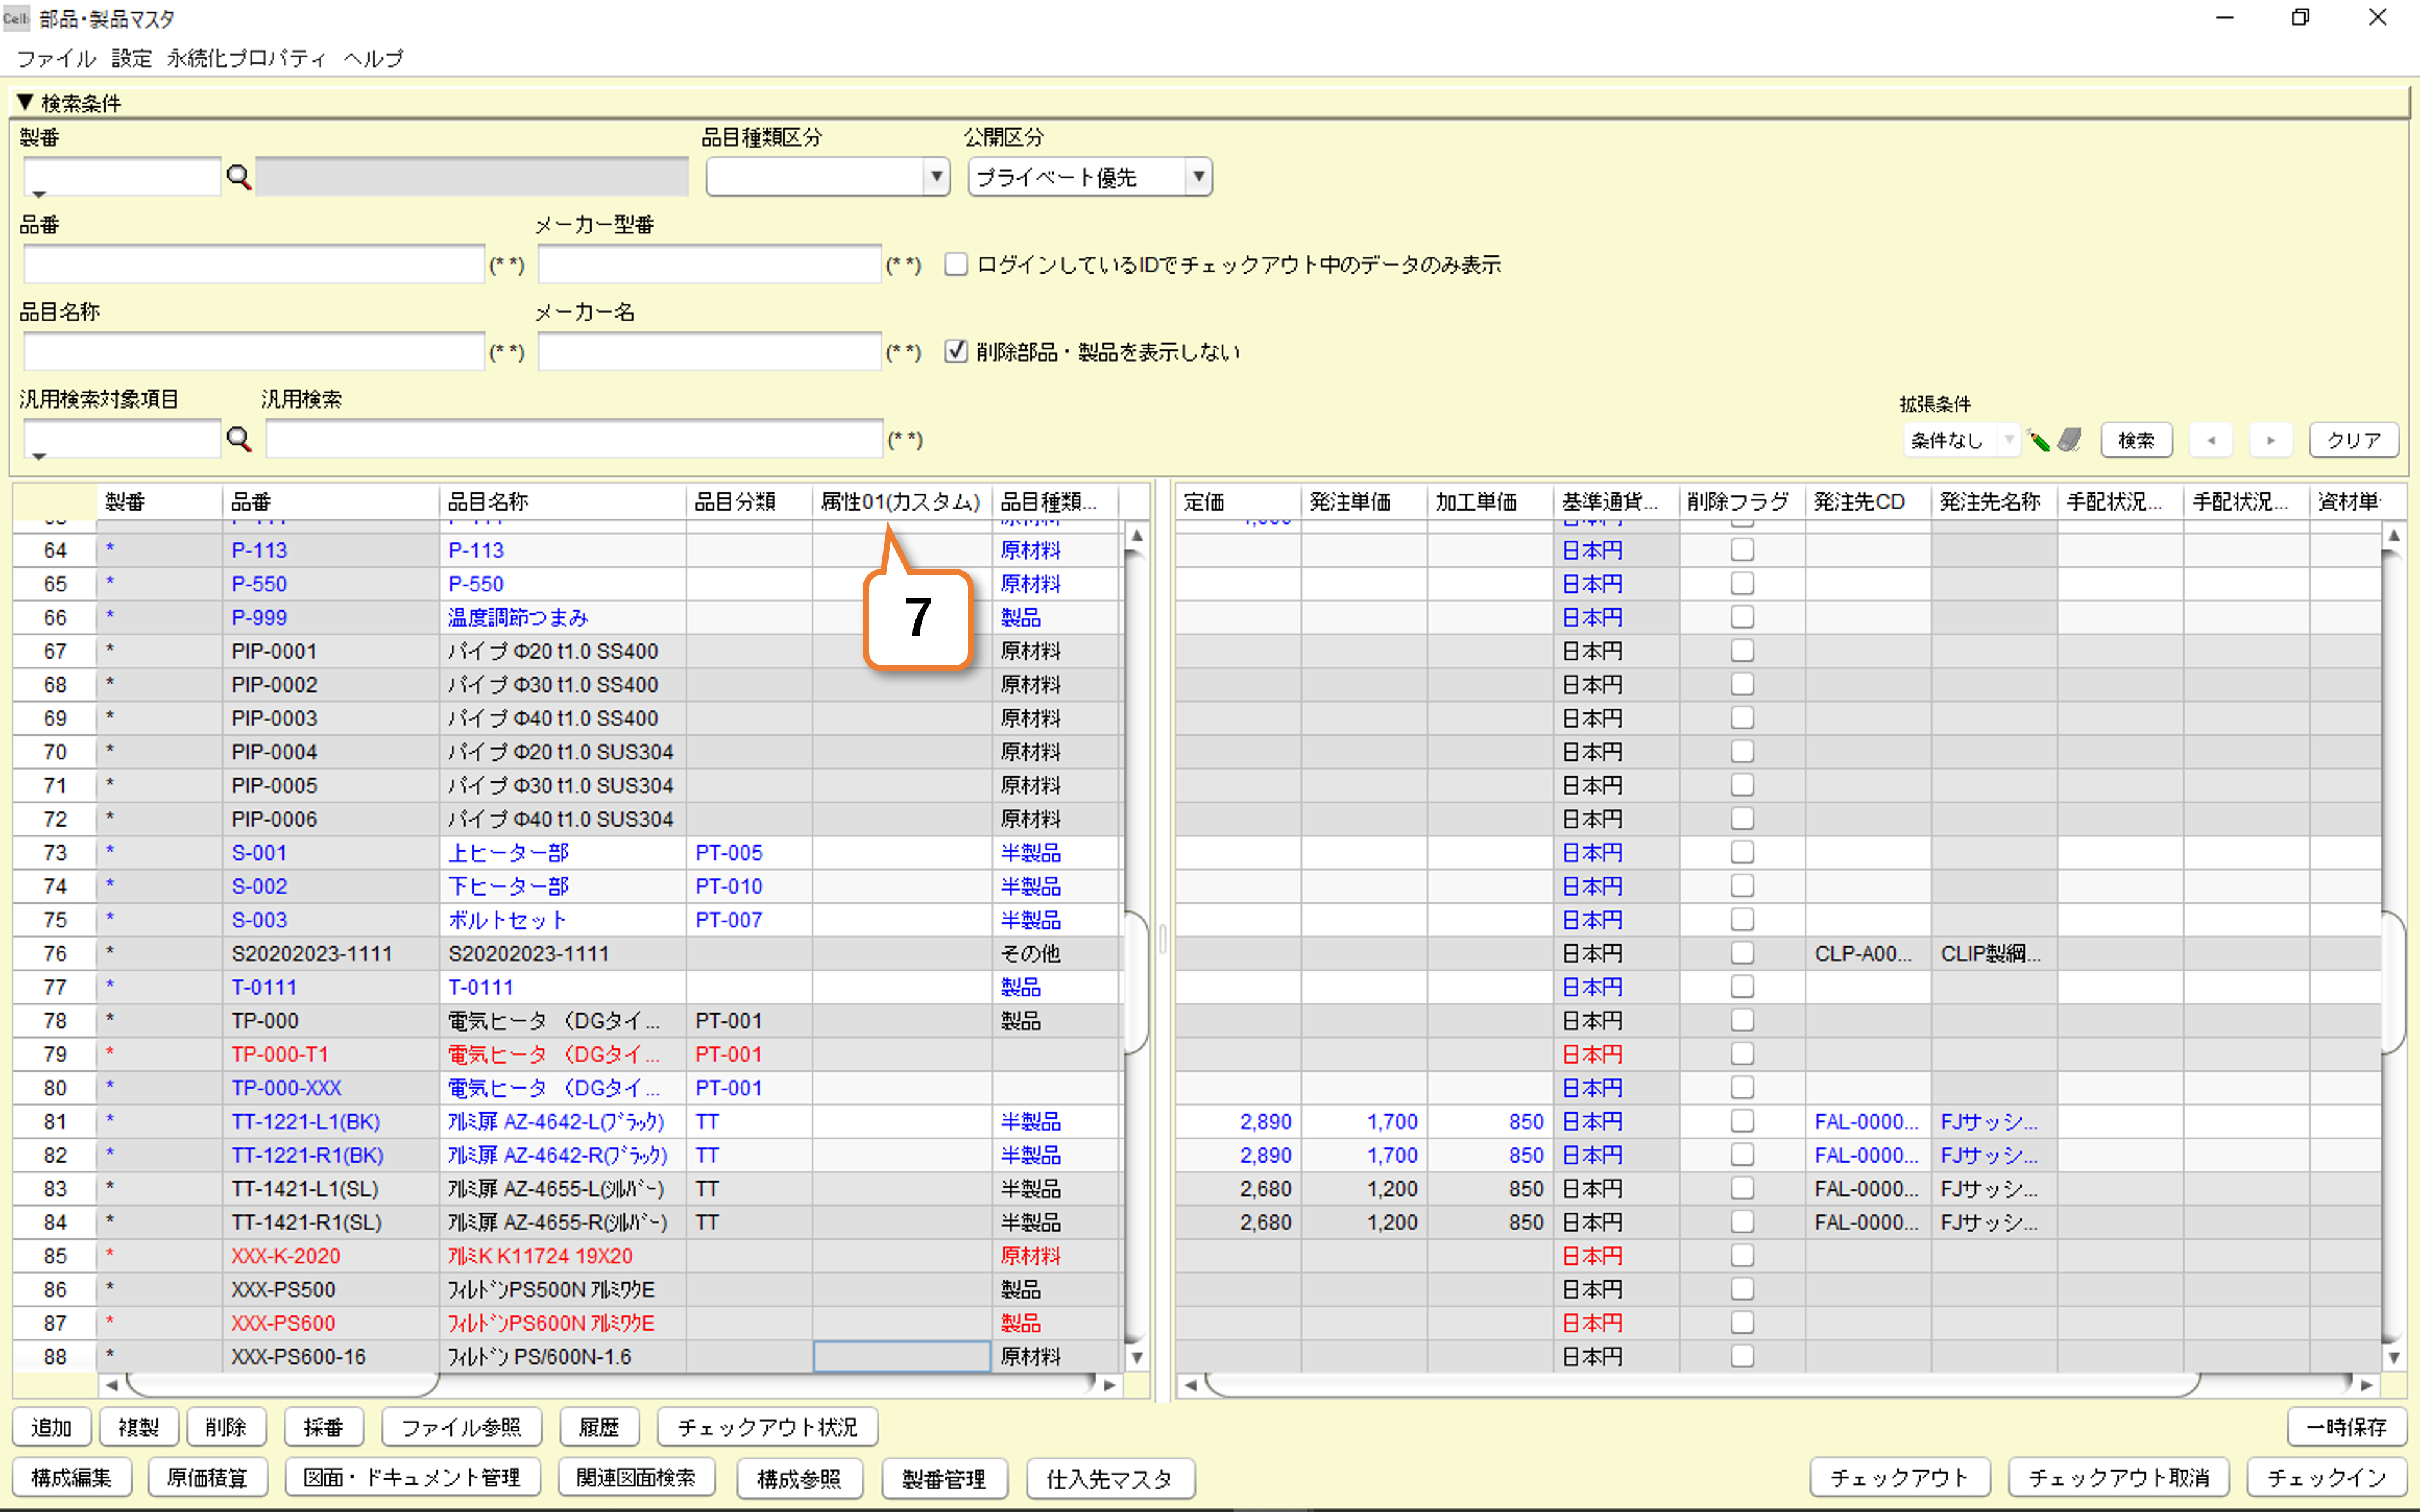Click the メーカー名 input field

(x=709, y=351)
